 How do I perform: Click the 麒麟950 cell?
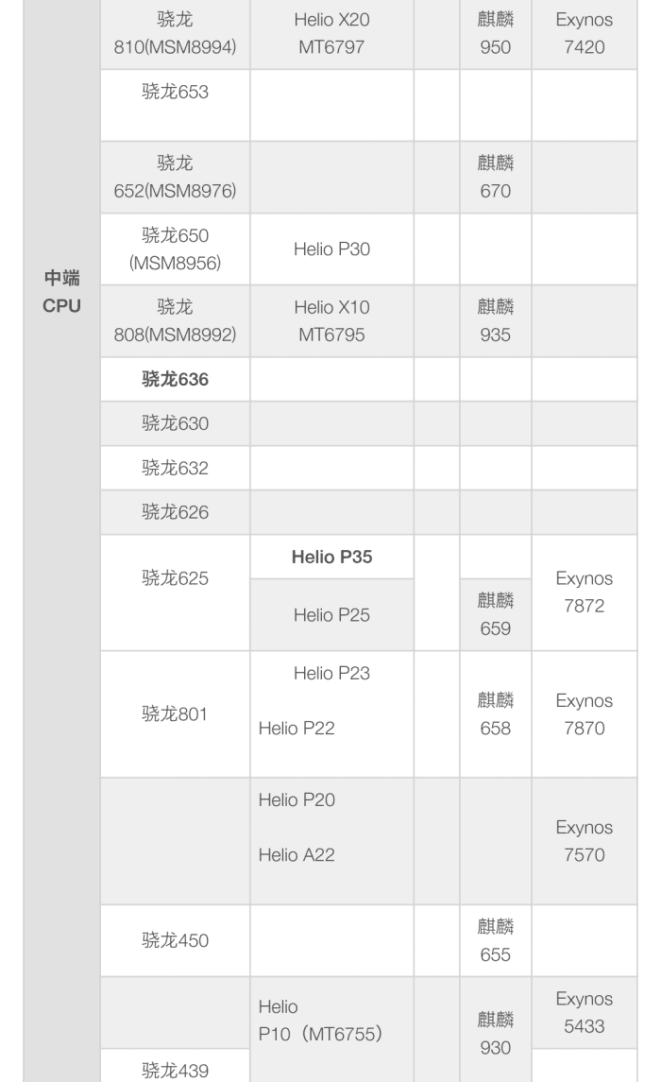point(495,33)
